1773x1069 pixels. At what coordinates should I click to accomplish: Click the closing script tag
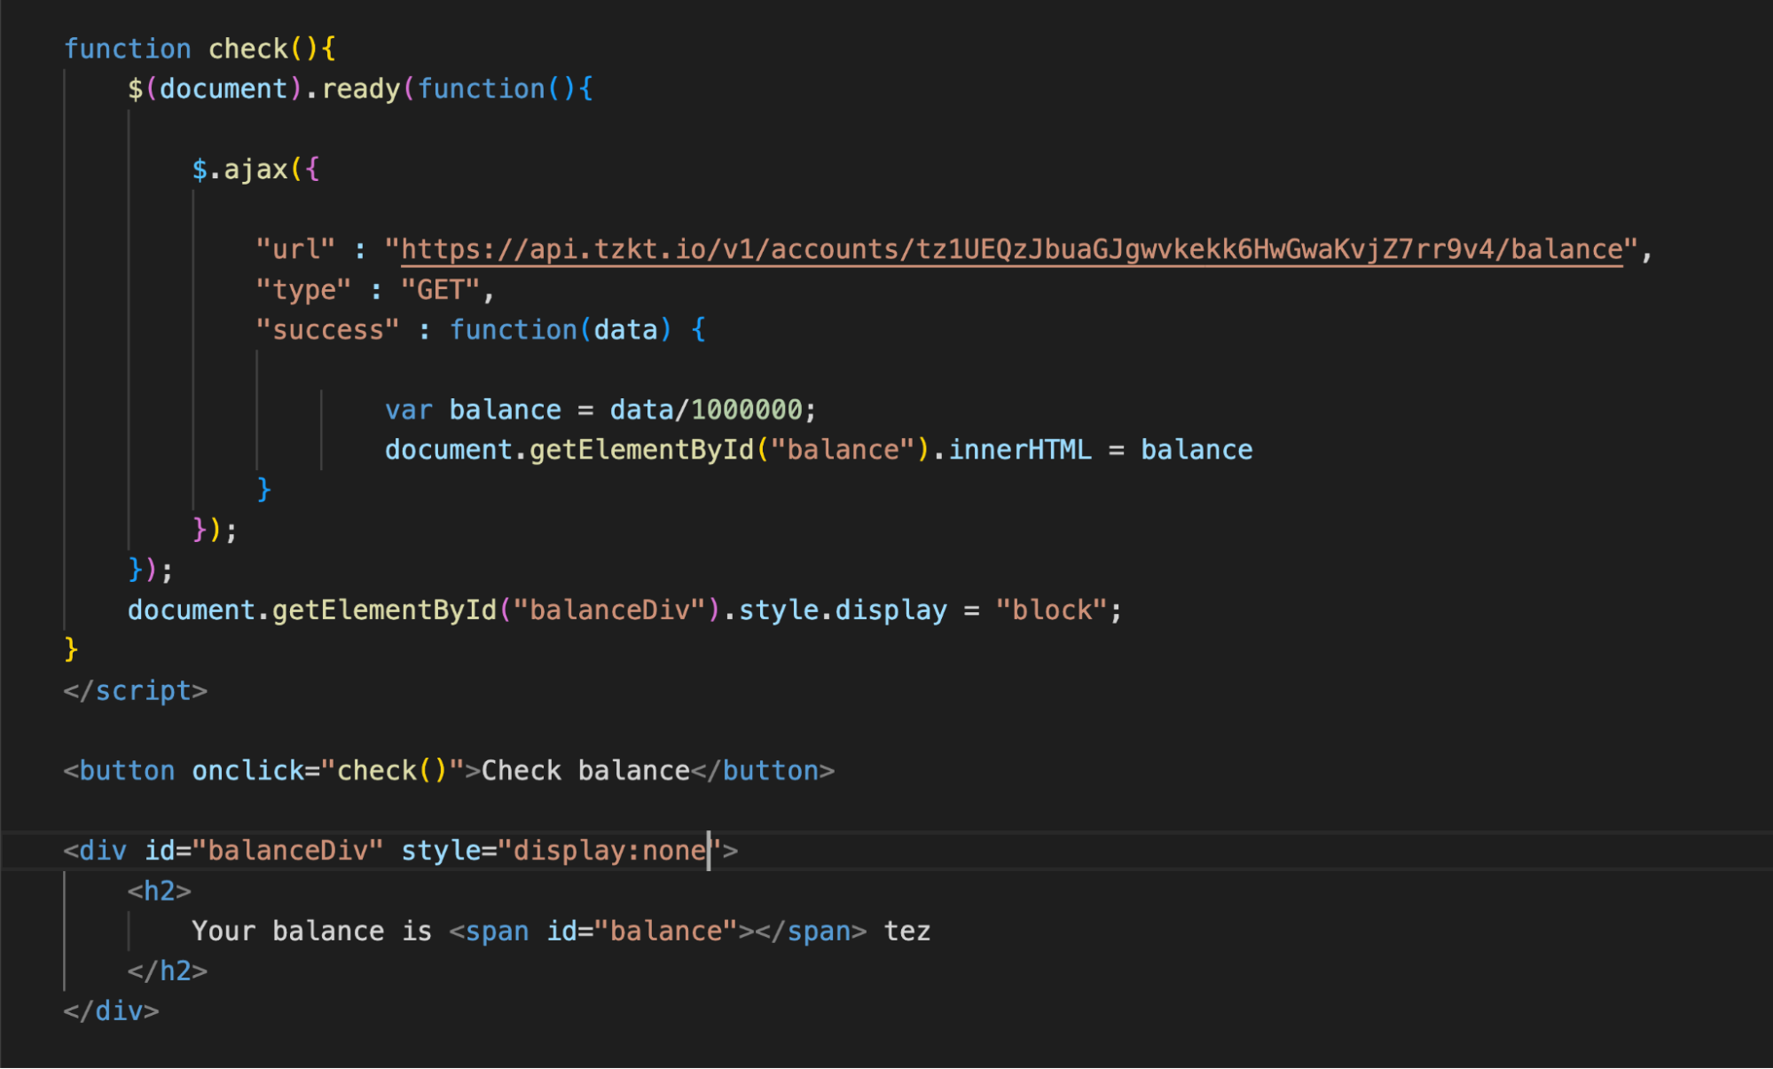coord(135,691)
